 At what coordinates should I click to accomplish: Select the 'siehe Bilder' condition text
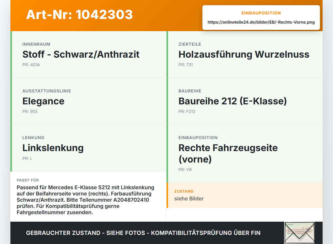pyautogui.click(x=189, y=199)
